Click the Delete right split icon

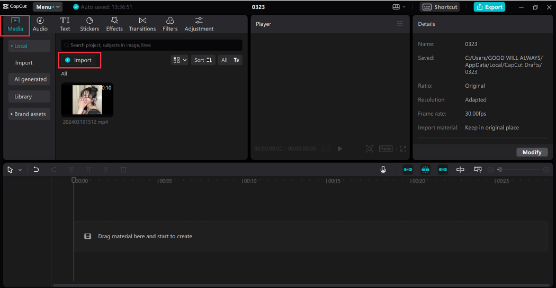[106, 170]
